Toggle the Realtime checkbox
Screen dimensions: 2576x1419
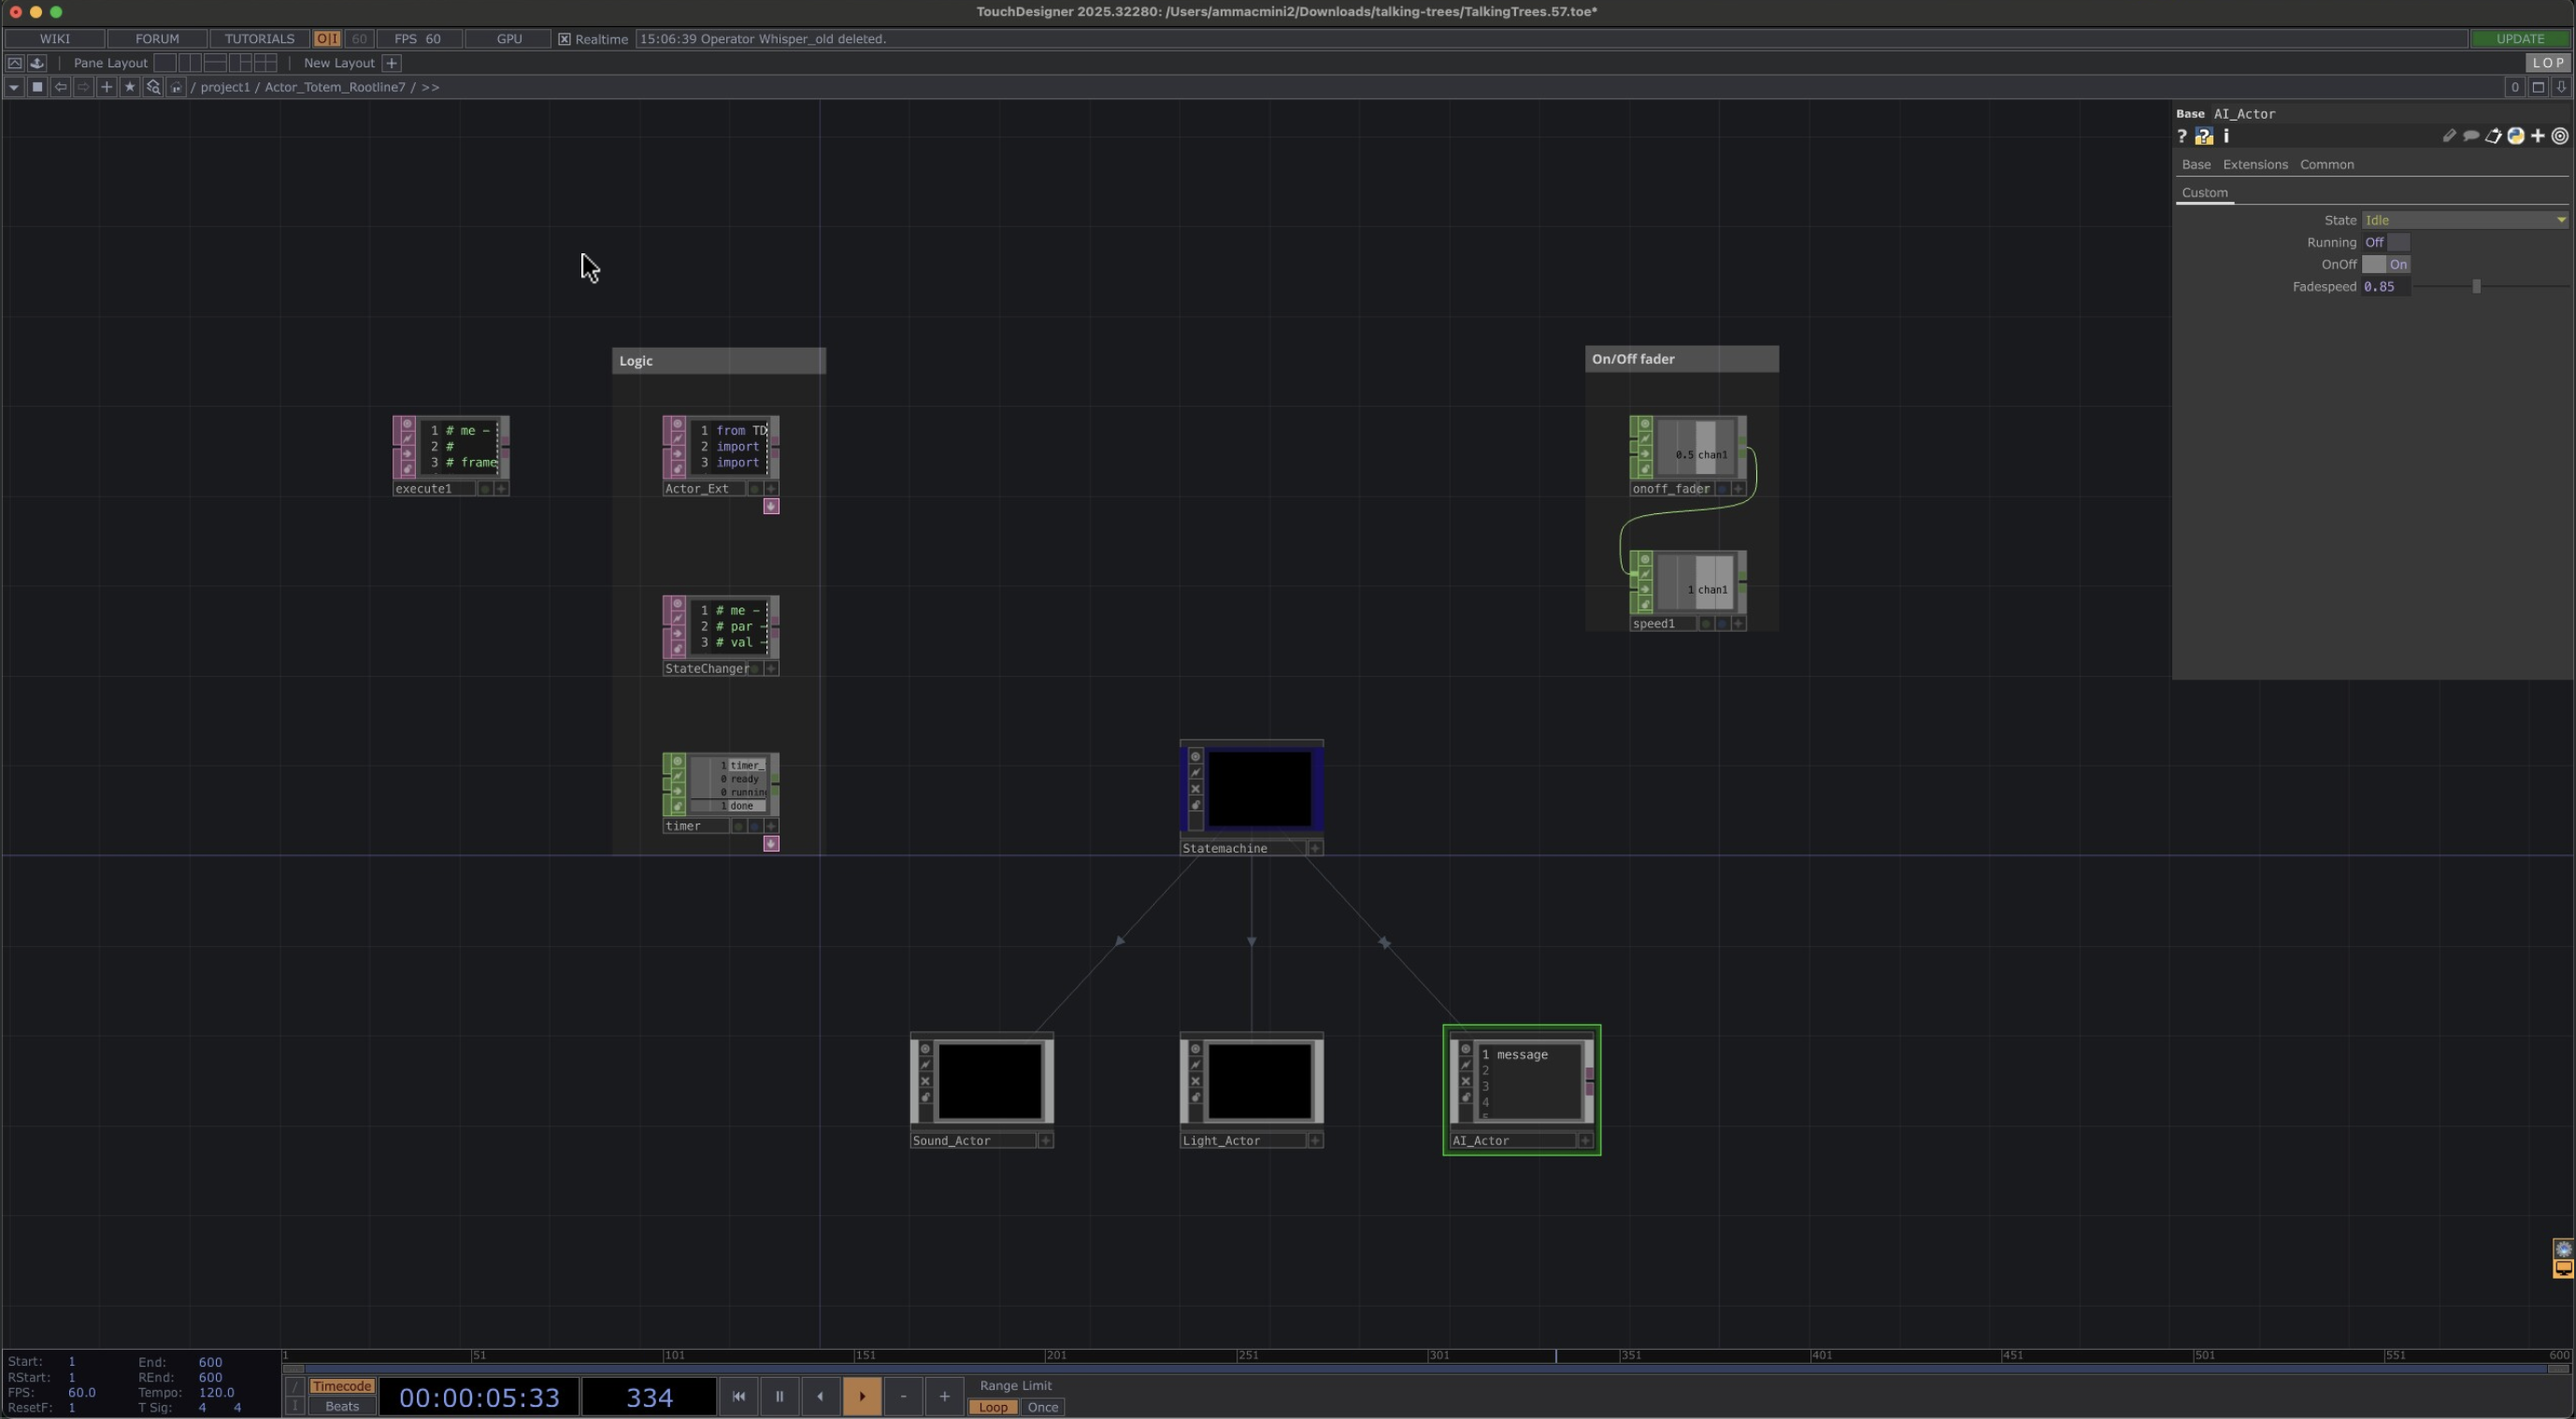click(565, 39)
